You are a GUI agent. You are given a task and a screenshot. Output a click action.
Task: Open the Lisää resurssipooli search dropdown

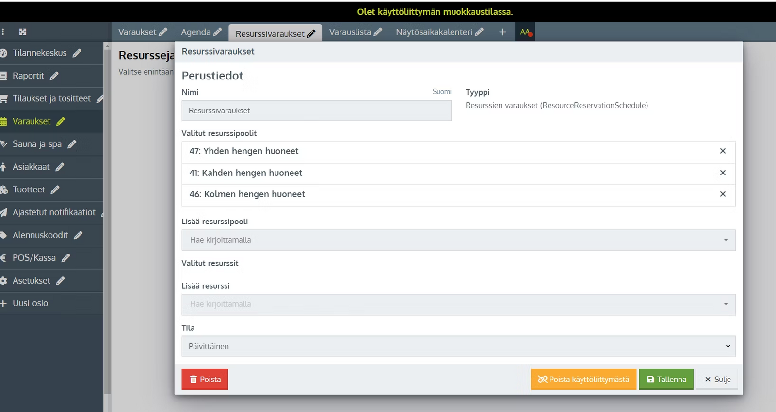pyautogui.click(x=458, y=240)
